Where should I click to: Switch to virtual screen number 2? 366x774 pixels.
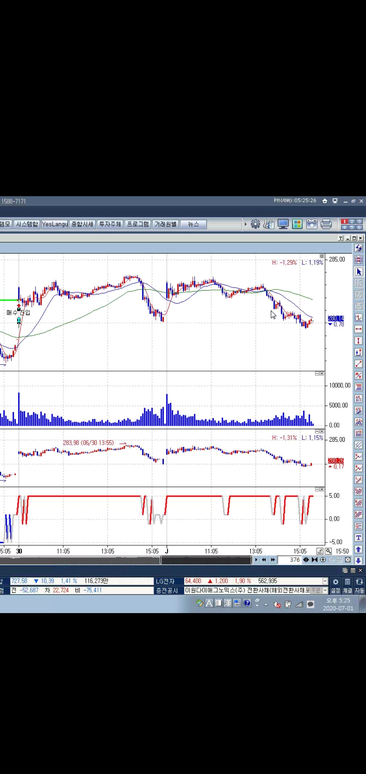click(352, 221)
